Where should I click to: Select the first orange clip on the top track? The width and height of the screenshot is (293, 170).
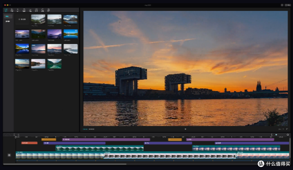point(49,140)
